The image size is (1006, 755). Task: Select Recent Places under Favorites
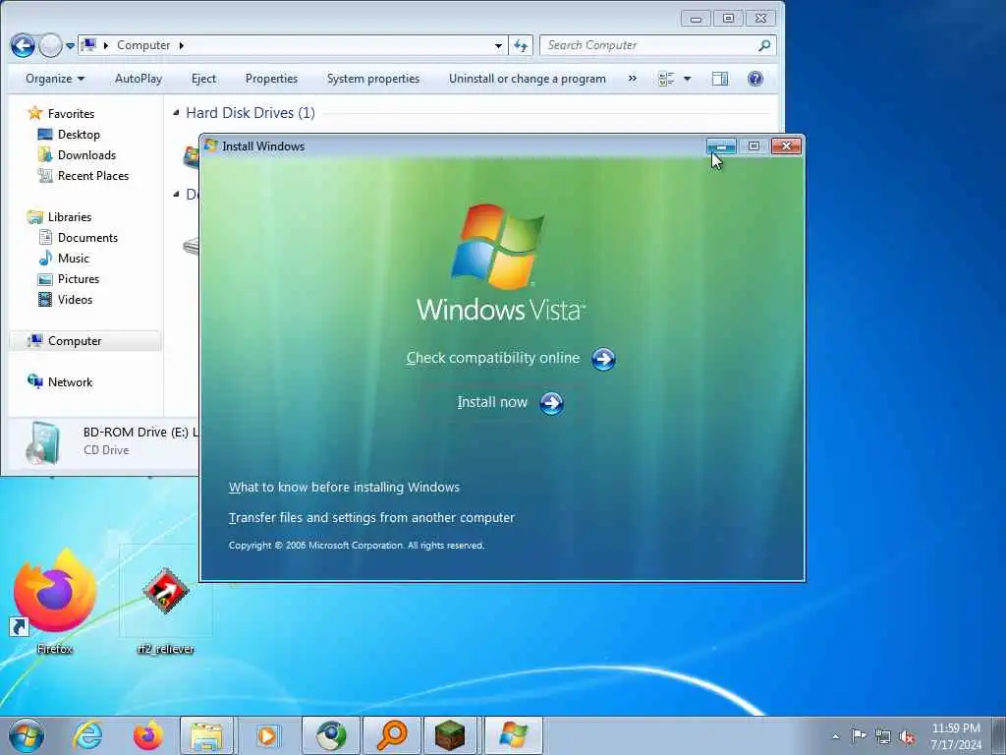93,175
